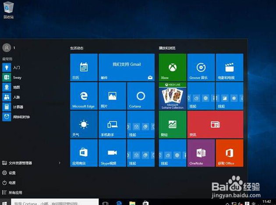Launch the Microsoft Edge tile

(x=84, y=96)
